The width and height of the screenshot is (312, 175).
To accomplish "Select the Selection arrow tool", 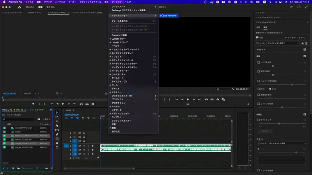I will click(57, 112).
